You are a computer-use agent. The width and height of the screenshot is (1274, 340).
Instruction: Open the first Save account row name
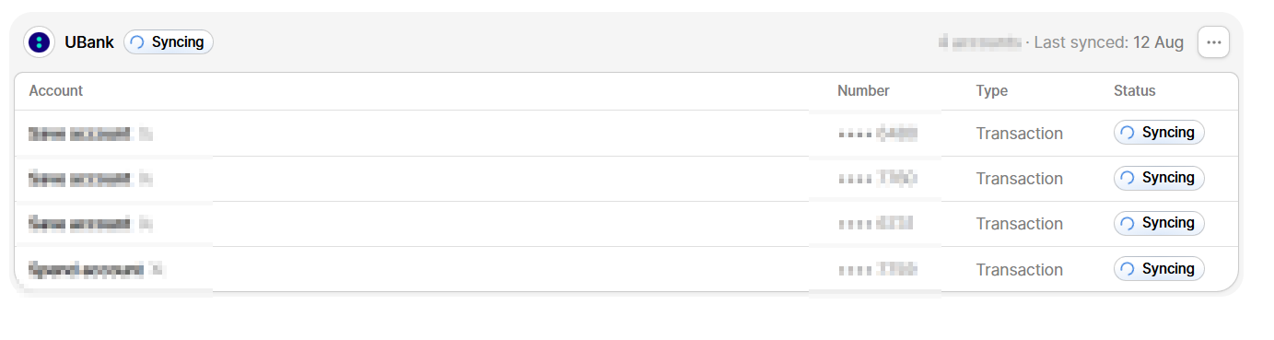tap(90, 134)
